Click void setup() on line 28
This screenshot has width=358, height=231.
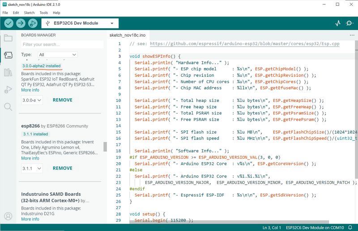tap(145, 214)
